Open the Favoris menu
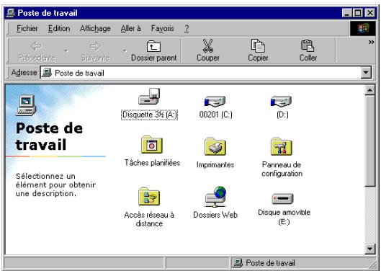381x271 pixels. pyautogui.click(x=162, y=28)
